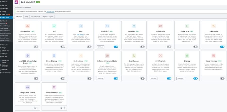
Task: Click the Security shield icon in sidebar
Action: 1,70
